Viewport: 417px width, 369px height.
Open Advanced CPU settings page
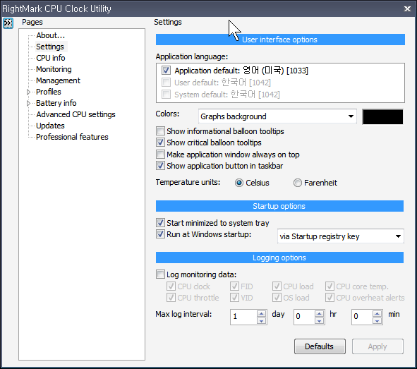75,114
